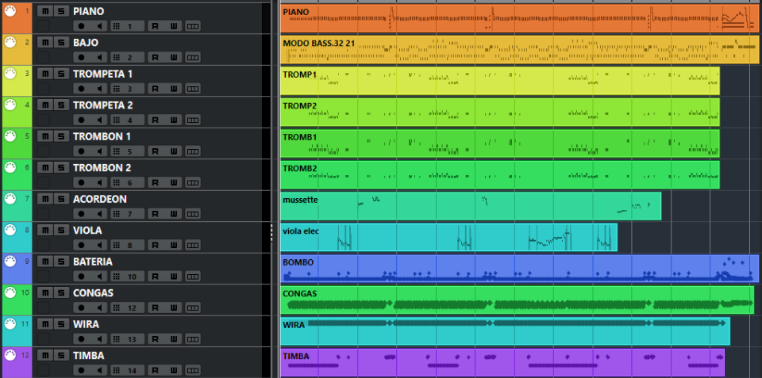Monitor the WIRA track input
The image size is (762, 378).
coord(100,339)
